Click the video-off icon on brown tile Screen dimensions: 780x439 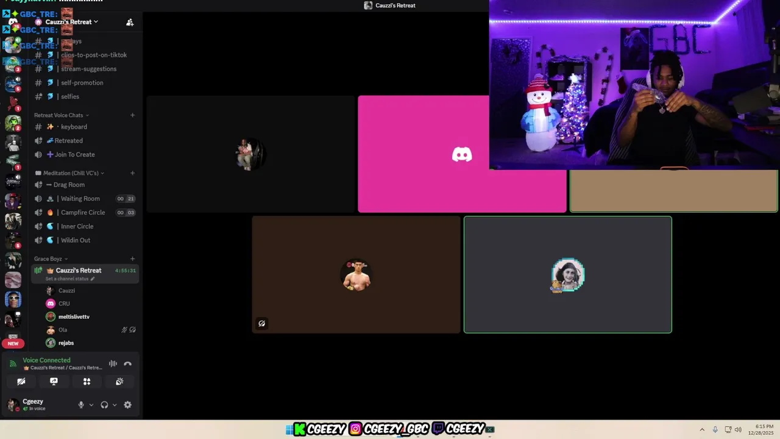pyautogui.click(x=261, y=324)
